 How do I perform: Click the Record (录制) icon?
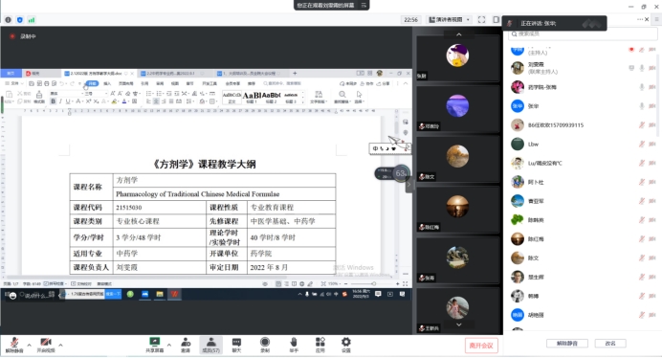(x=265, y=345)
